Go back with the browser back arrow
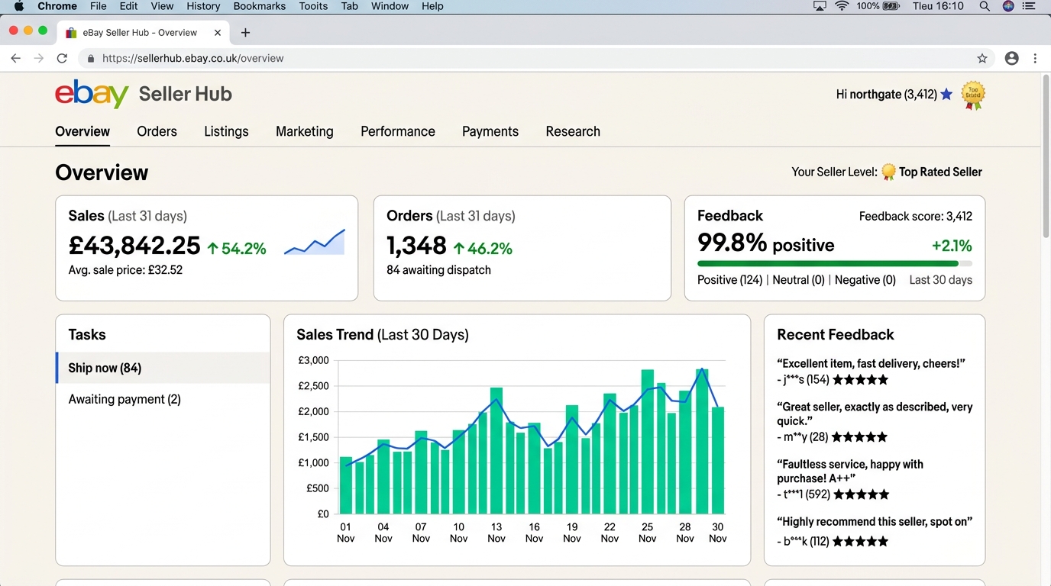 pos(15,58)
